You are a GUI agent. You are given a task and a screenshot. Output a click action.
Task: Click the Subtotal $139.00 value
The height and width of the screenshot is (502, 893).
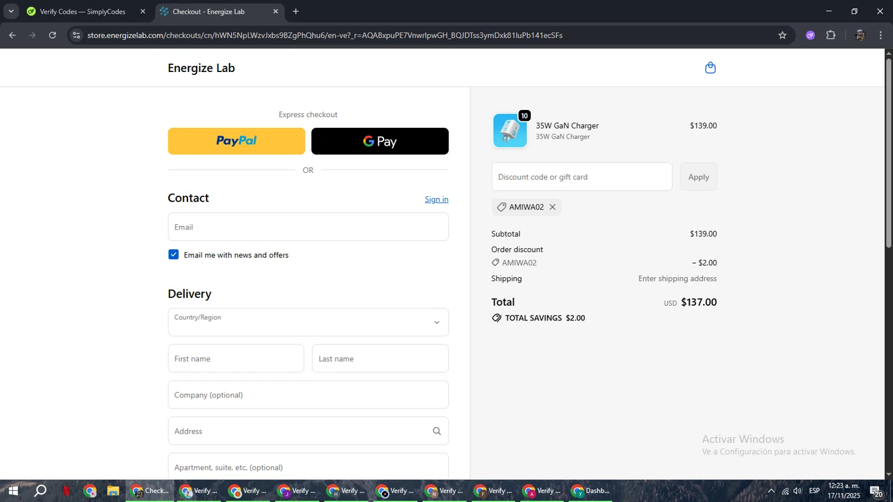tap(703, 234)
